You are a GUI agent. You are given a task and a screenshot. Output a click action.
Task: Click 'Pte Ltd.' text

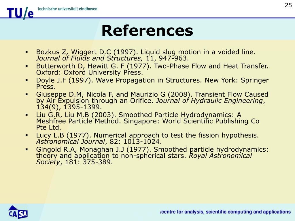click(49, 127)
